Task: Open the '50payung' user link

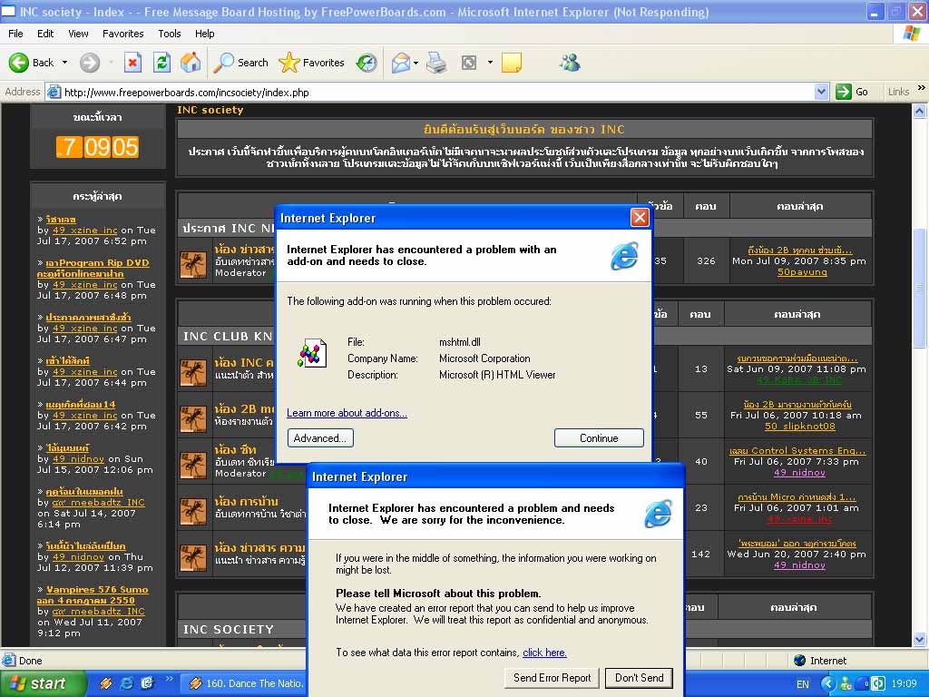Action: click(802, 272)
